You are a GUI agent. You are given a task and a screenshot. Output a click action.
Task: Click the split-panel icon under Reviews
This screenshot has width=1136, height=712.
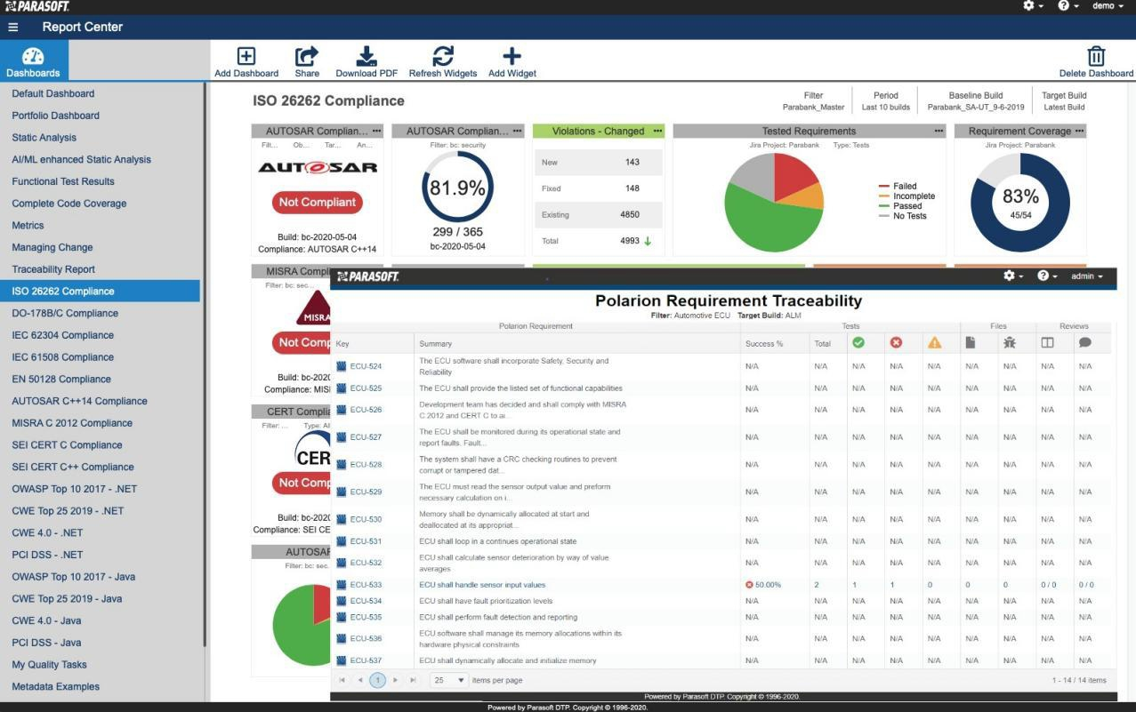[1047, 342]
